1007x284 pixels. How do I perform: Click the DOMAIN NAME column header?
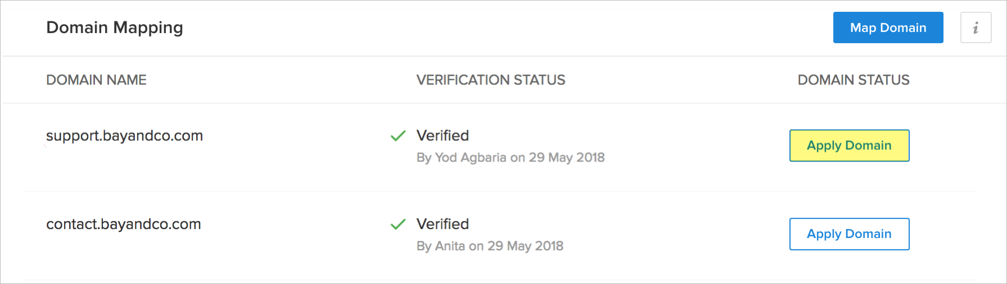[x=96, y=80]
